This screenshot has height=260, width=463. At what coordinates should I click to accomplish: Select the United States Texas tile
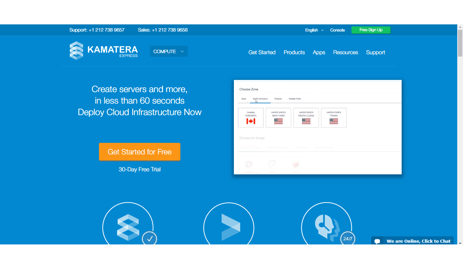pyautogui.click(x=334, y=117)
